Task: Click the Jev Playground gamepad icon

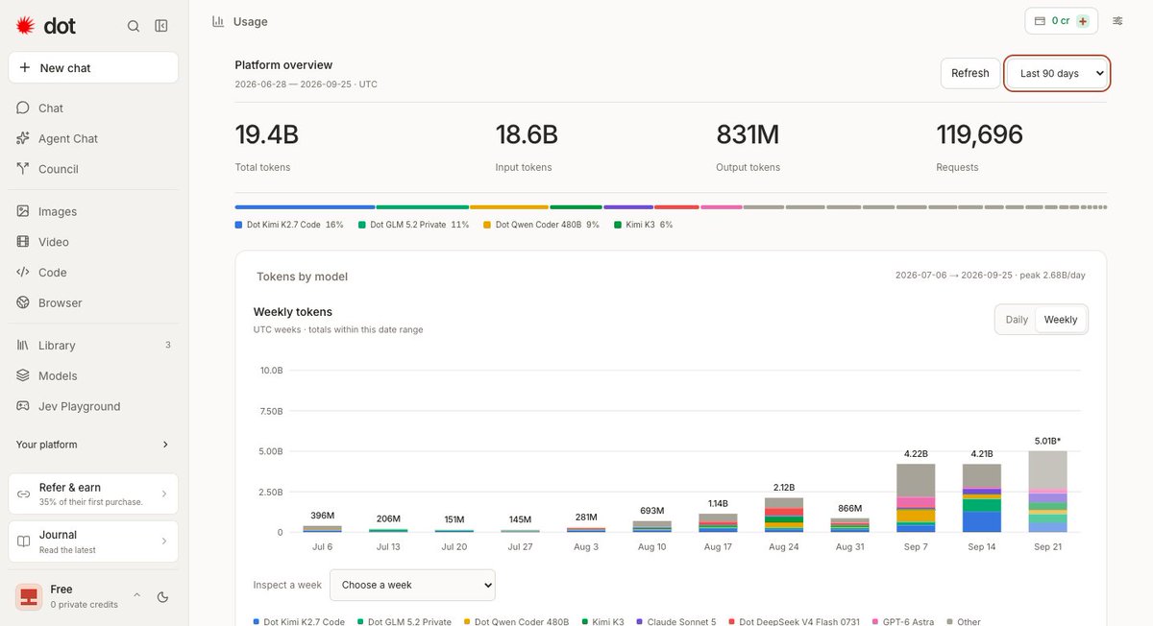Action: click(x=23, y=406)
